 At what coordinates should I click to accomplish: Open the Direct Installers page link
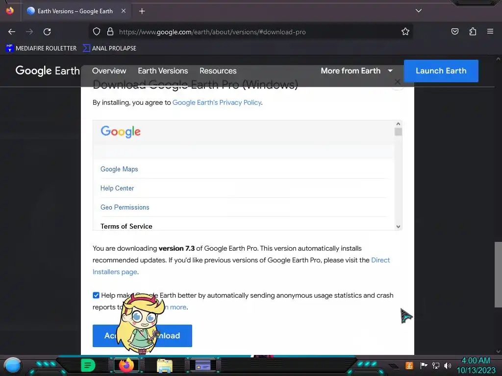[x=380, y=260]
